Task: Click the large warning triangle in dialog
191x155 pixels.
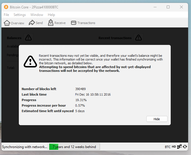Action: click(30, 62)
